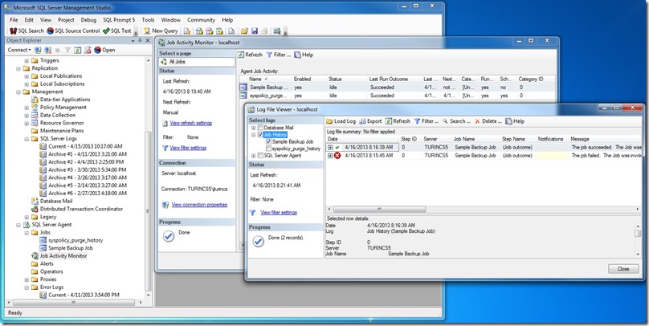This screenshot has width=649, height=326.
Task: Click the Object Explorer filter funnel icon
Action: point(68,50)
